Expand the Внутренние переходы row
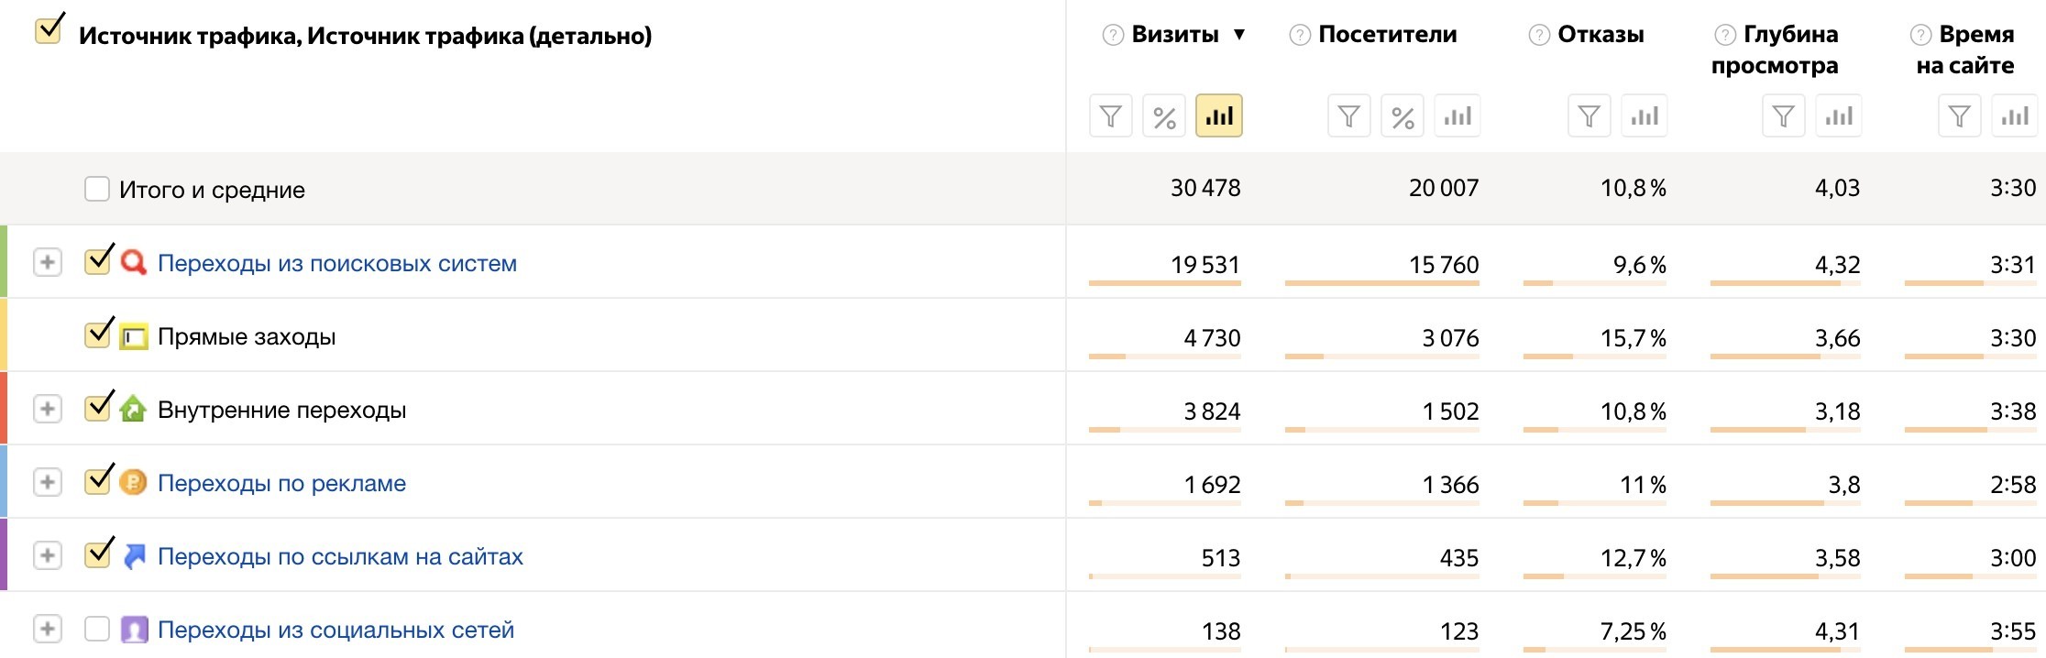This screenshot has height=658, width=2046. point(48,409)
